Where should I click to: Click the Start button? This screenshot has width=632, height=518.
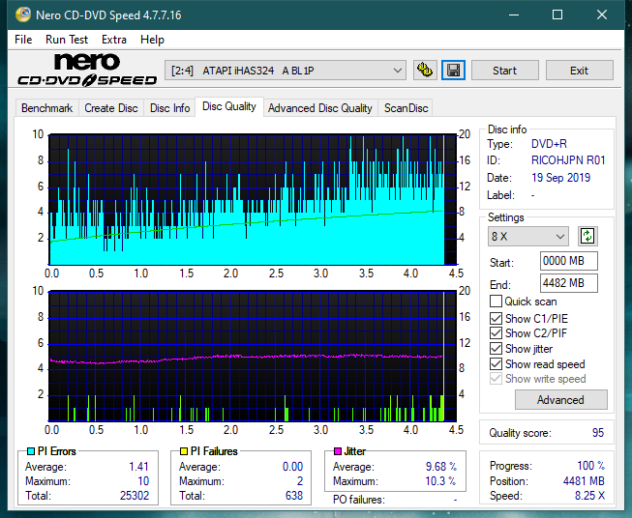click(x=504, y=71)
